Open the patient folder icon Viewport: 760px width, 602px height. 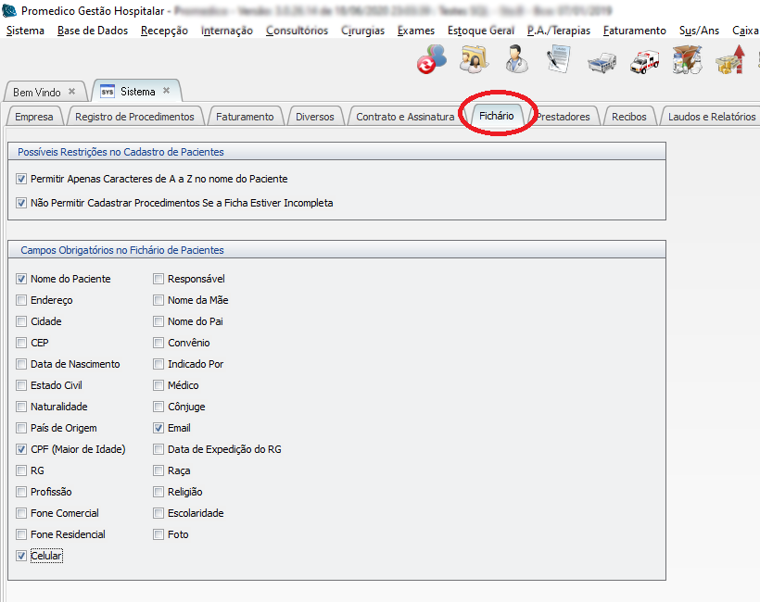(x=475, y=61)
